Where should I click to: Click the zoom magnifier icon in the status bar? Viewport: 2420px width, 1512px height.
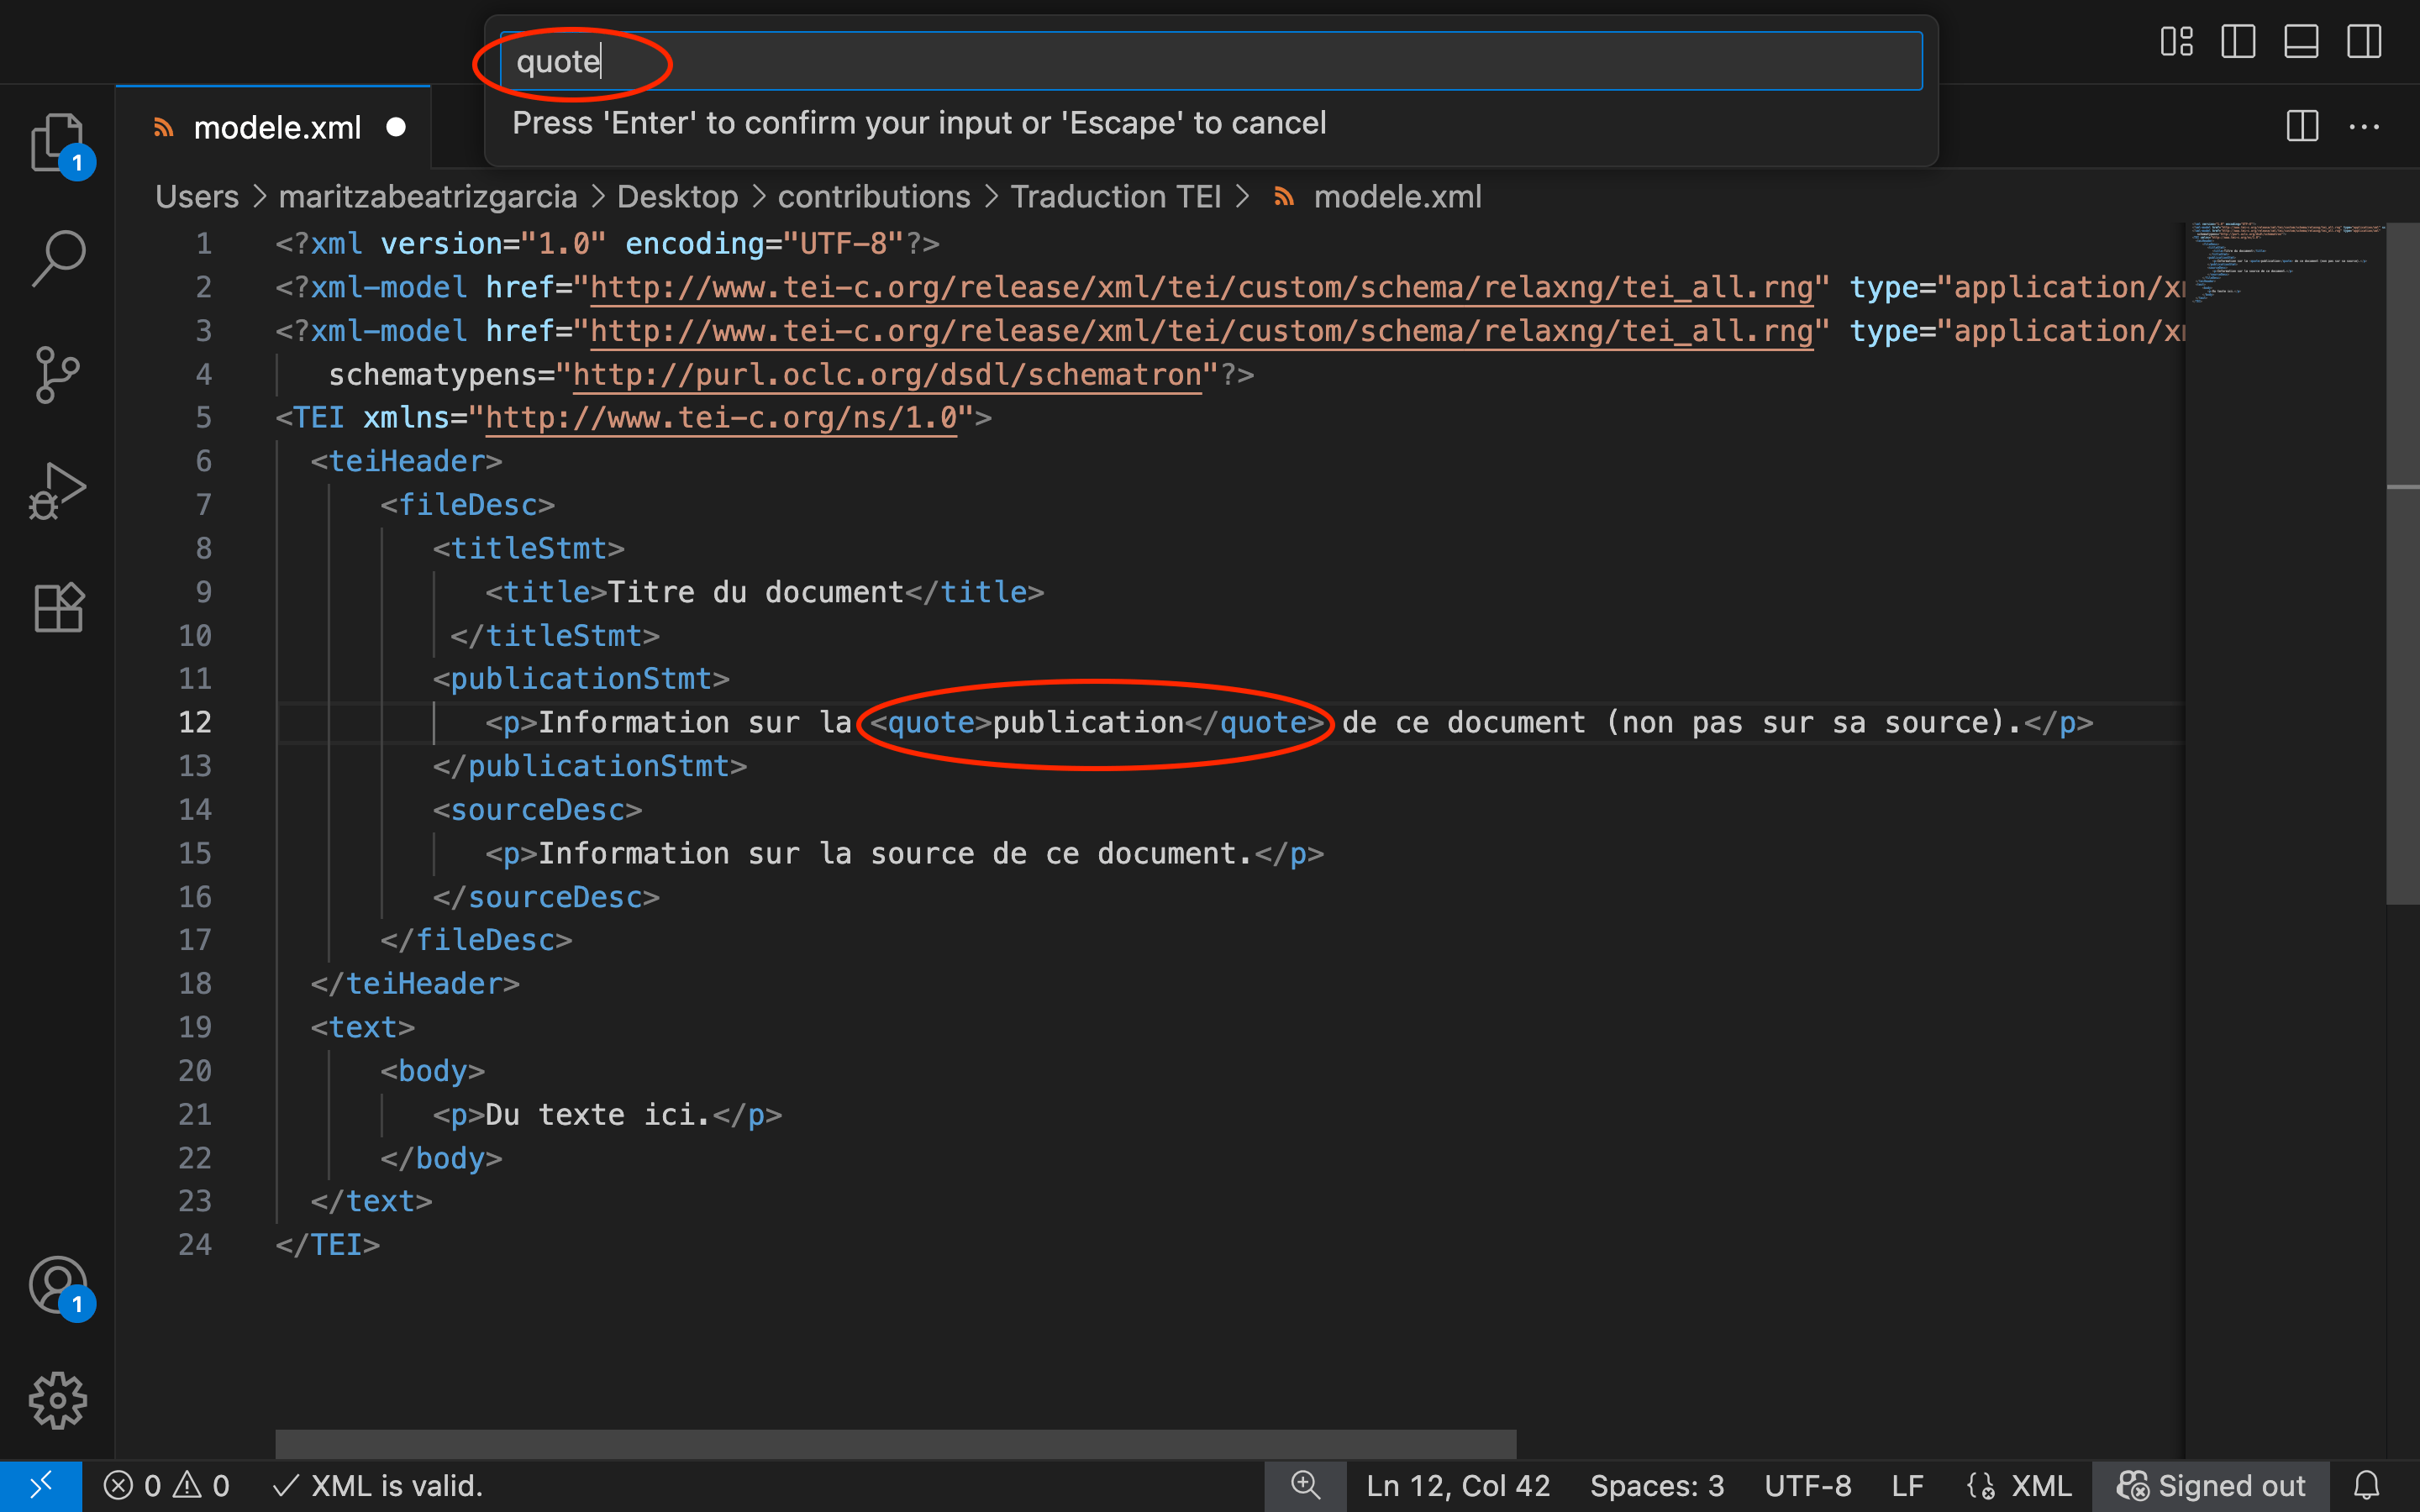click(x=1305, y=1486)
